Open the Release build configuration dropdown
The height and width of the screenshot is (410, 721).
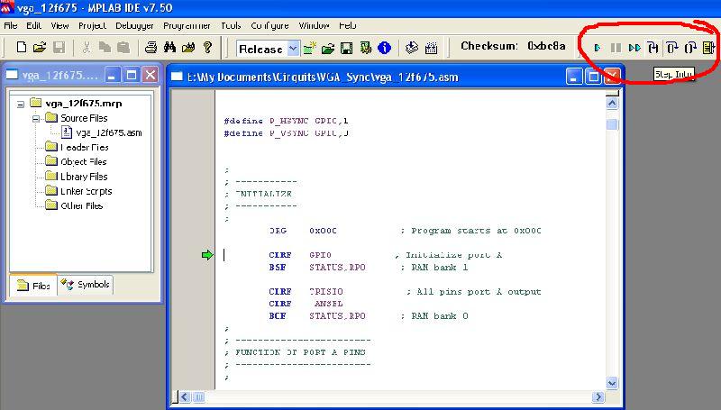pos(293,48)
